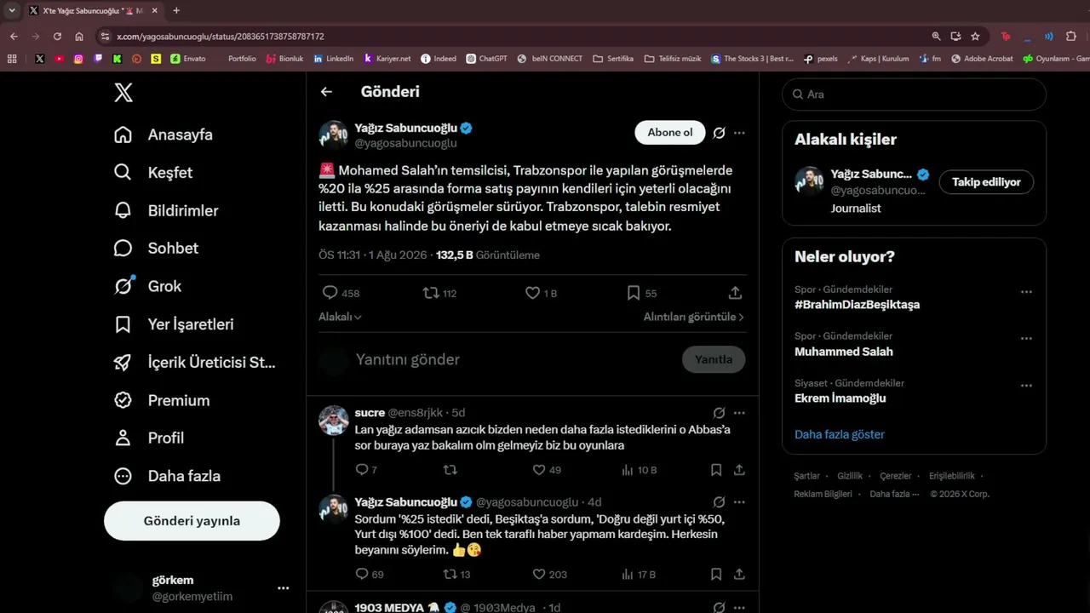Like sucre's reply with 49 likes
Viewport: 1090px width, 613px height.
(547, 470)
